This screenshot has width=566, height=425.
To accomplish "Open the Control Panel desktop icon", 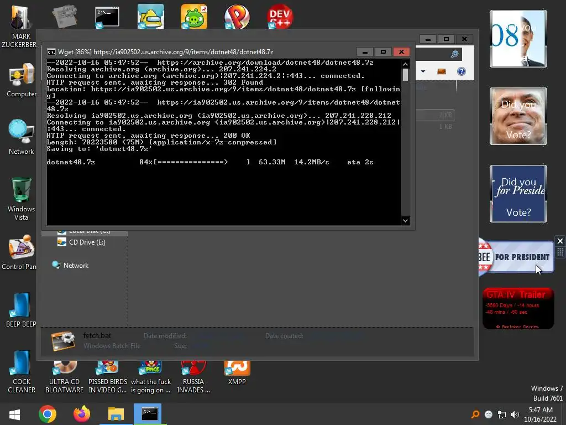I will coord(20,252).
